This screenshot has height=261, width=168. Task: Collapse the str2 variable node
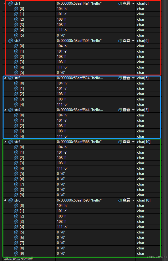5,40
